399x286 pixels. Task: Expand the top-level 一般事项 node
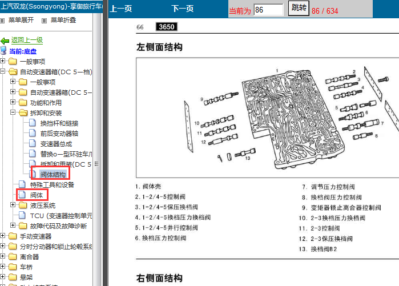[2, 61]
